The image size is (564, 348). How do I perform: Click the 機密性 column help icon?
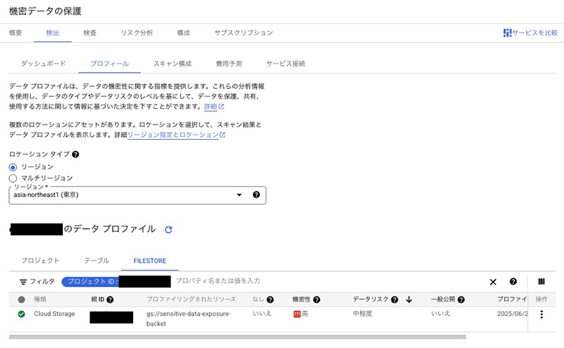(x=317, y=299)
